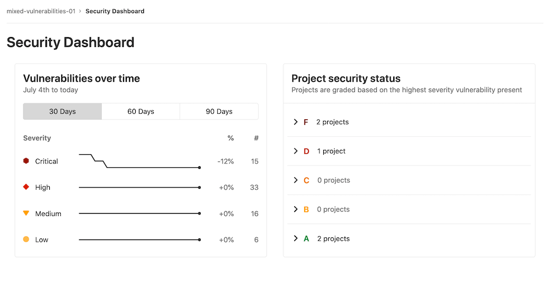Click the High vulnerability count 33
547x286 pixels.
(x=254, y=188)
